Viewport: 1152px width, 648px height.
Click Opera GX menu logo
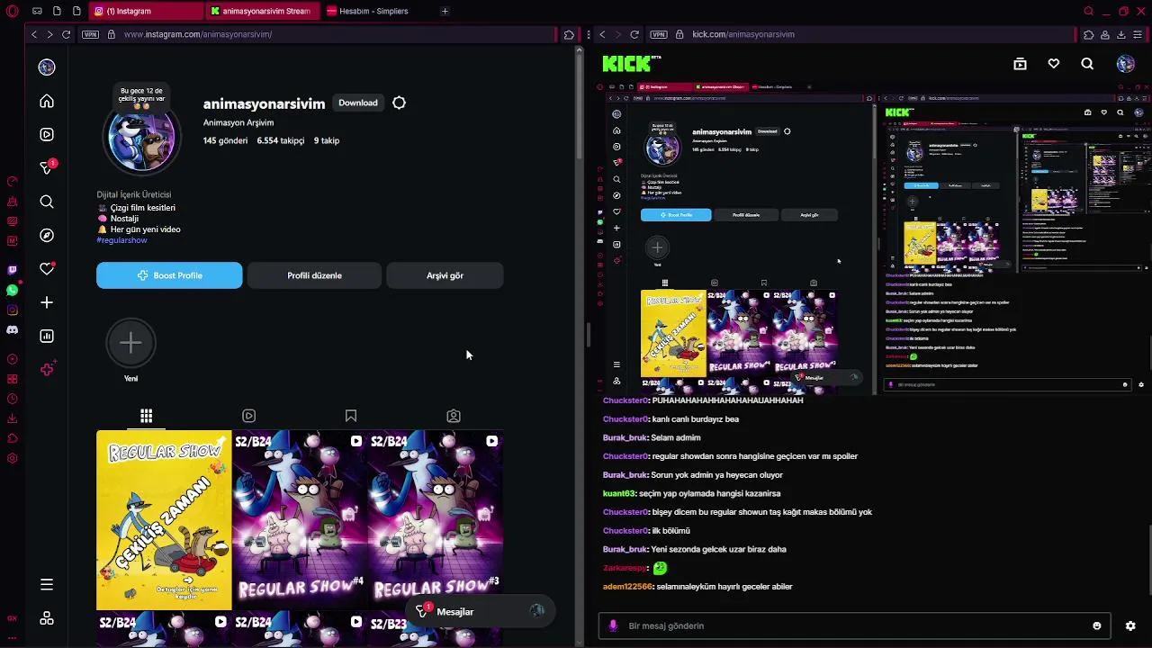(11, 11)
